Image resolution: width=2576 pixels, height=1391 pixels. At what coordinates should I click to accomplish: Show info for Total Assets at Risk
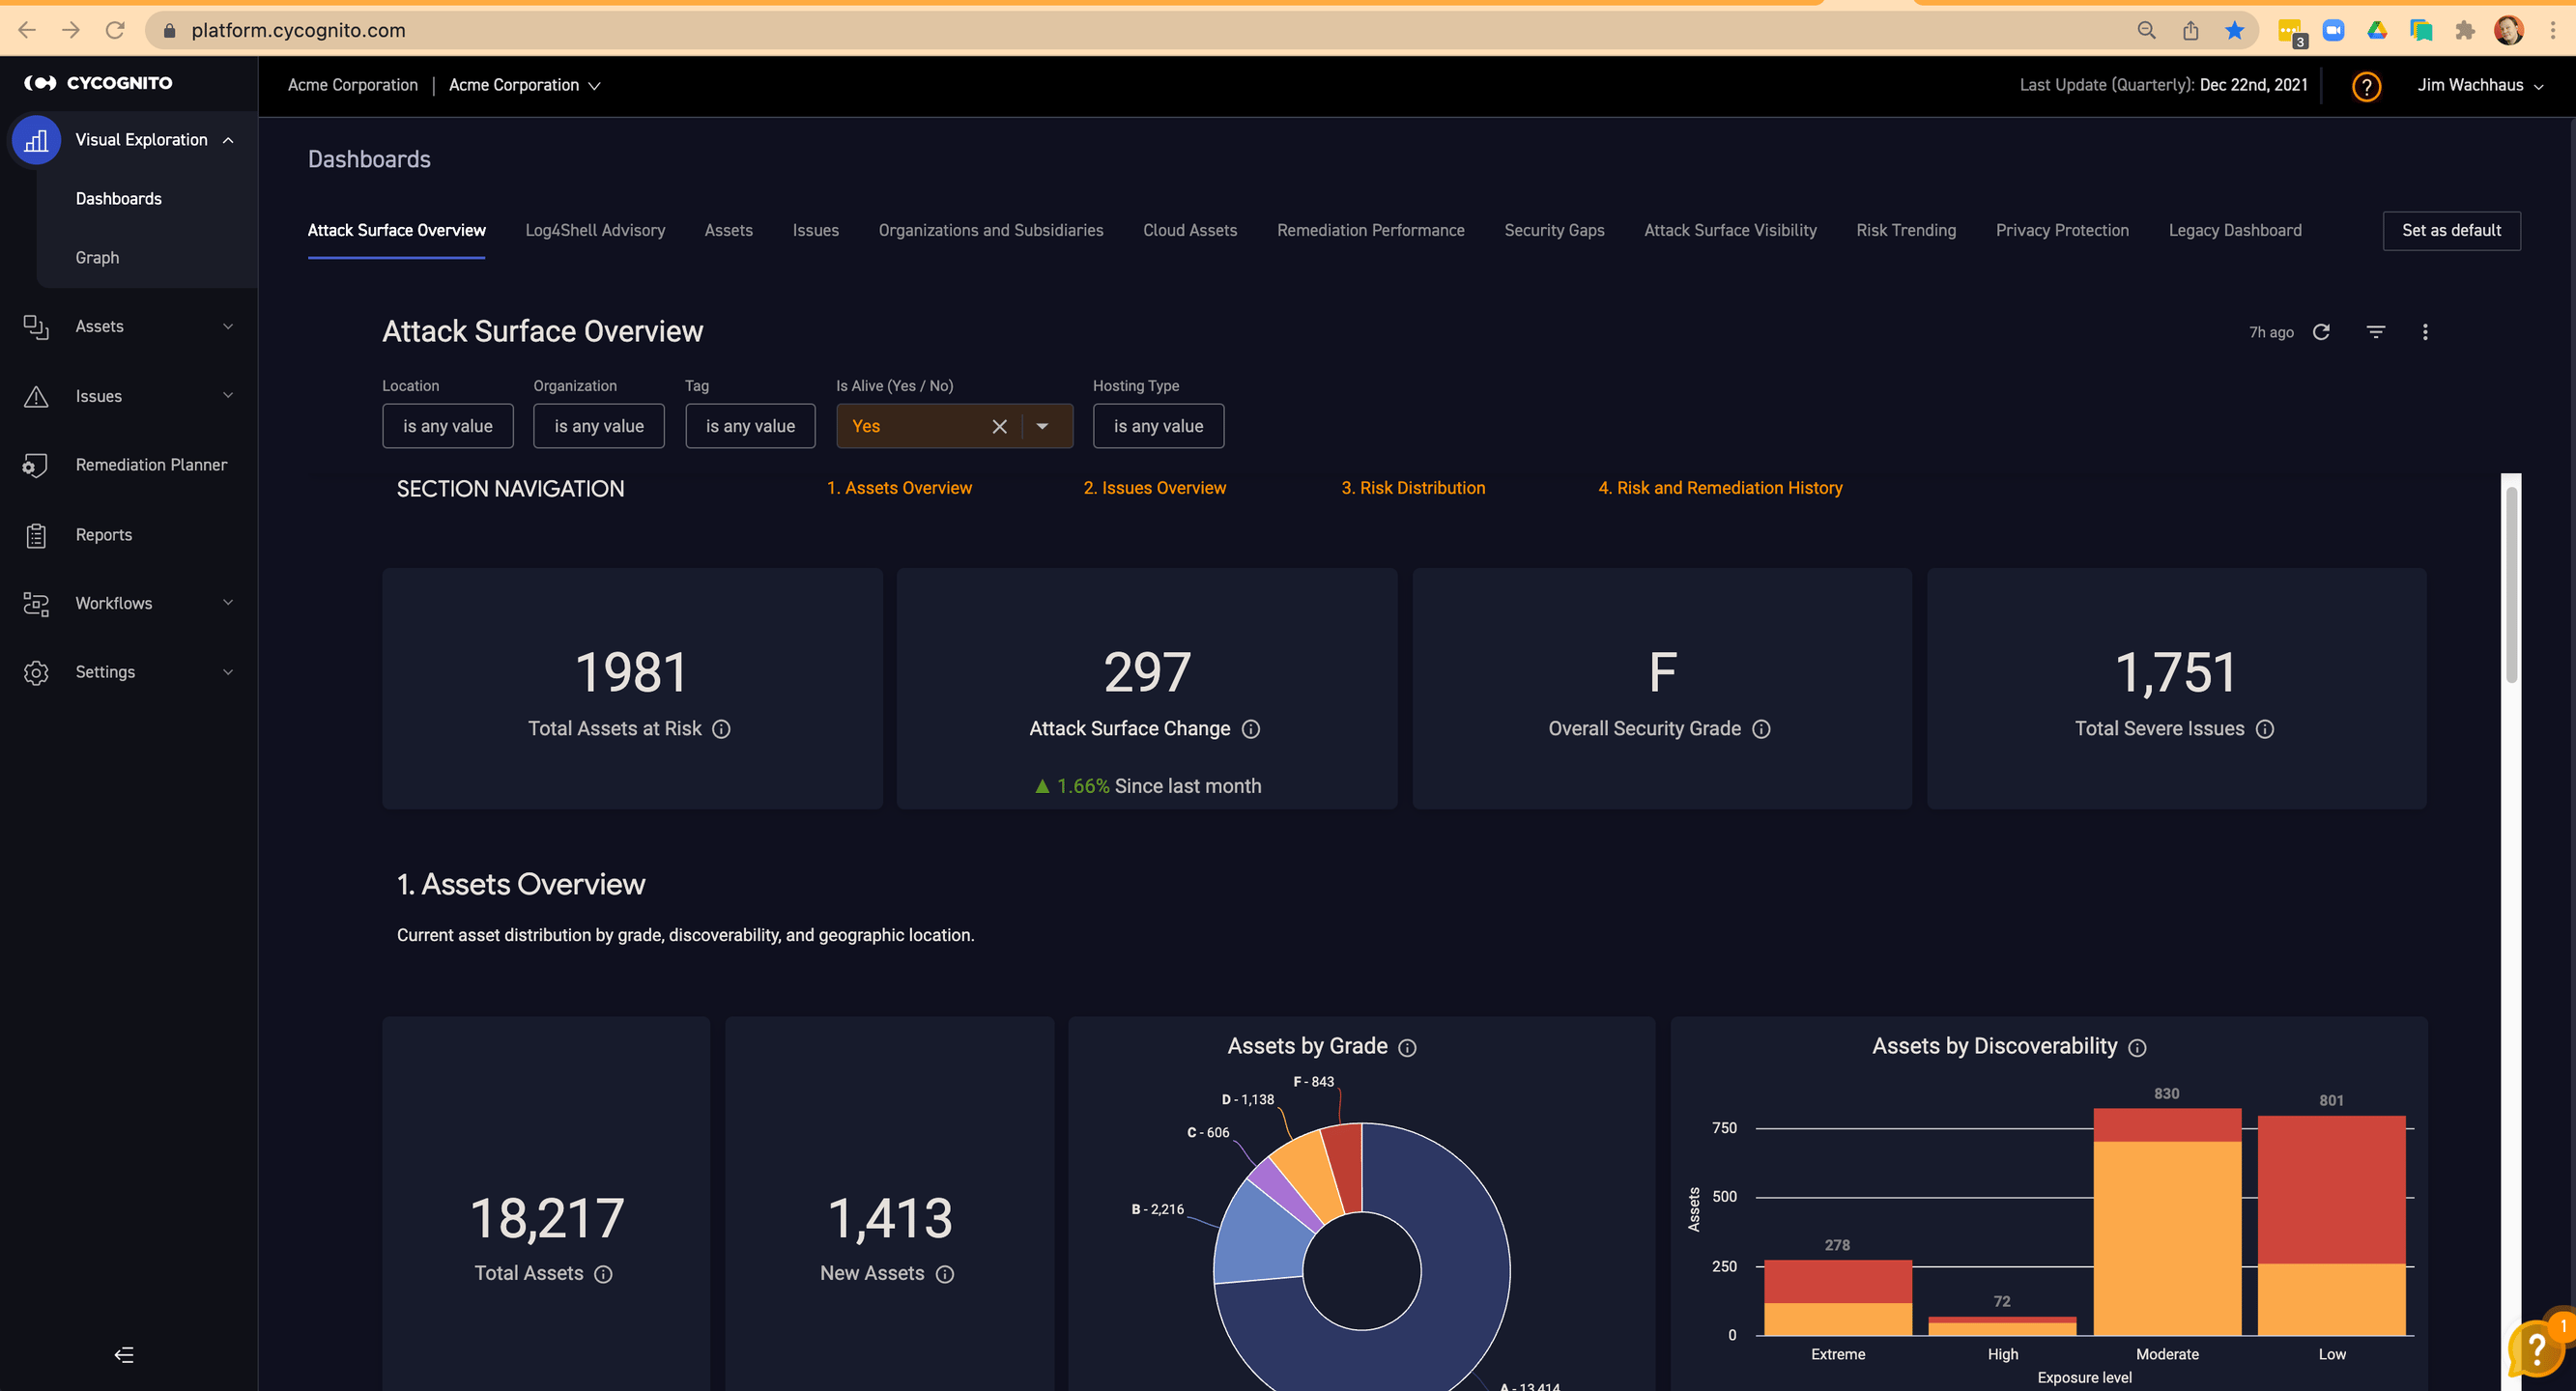(x=721, y=730)
